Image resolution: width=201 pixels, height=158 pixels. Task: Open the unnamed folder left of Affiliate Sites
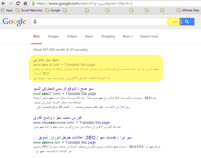[162, 10]
